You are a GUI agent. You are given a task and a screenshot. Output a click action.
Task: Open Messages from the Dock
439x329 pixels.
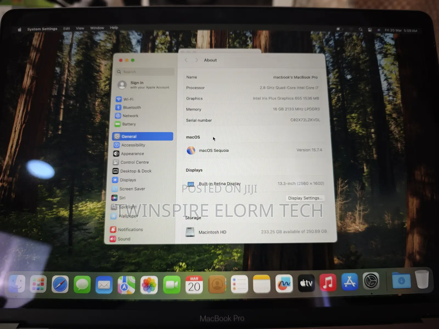click(82, 284)
